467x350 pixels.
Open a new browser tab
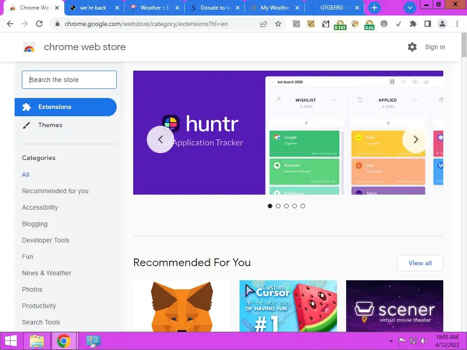point(374,8)
